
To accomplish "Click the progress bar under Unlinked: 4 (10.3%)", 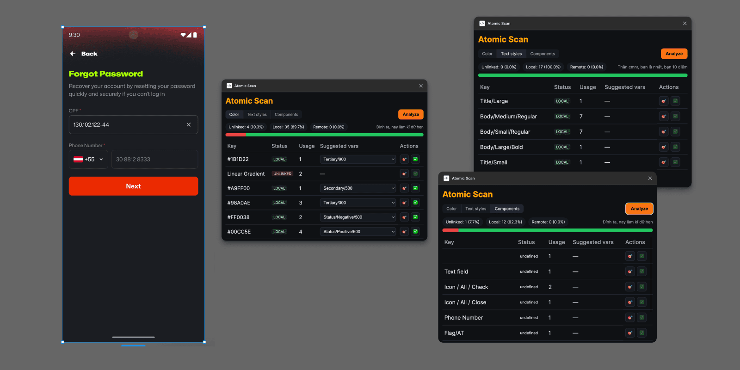I will (324, 135).
